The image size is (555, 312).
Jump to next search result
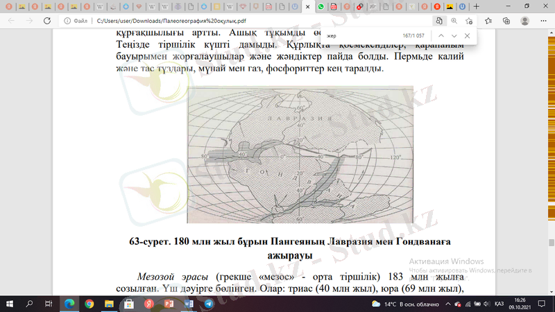[454, 35]
